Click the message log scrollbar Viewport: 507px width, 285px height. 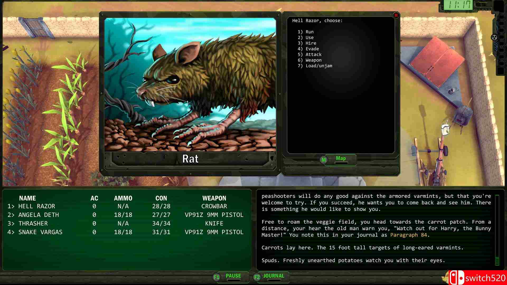point(497,230)
